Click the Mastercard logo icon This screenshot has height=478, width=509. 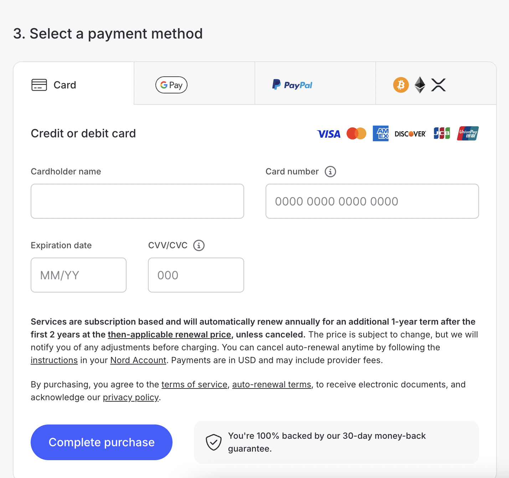click(356, 133)
